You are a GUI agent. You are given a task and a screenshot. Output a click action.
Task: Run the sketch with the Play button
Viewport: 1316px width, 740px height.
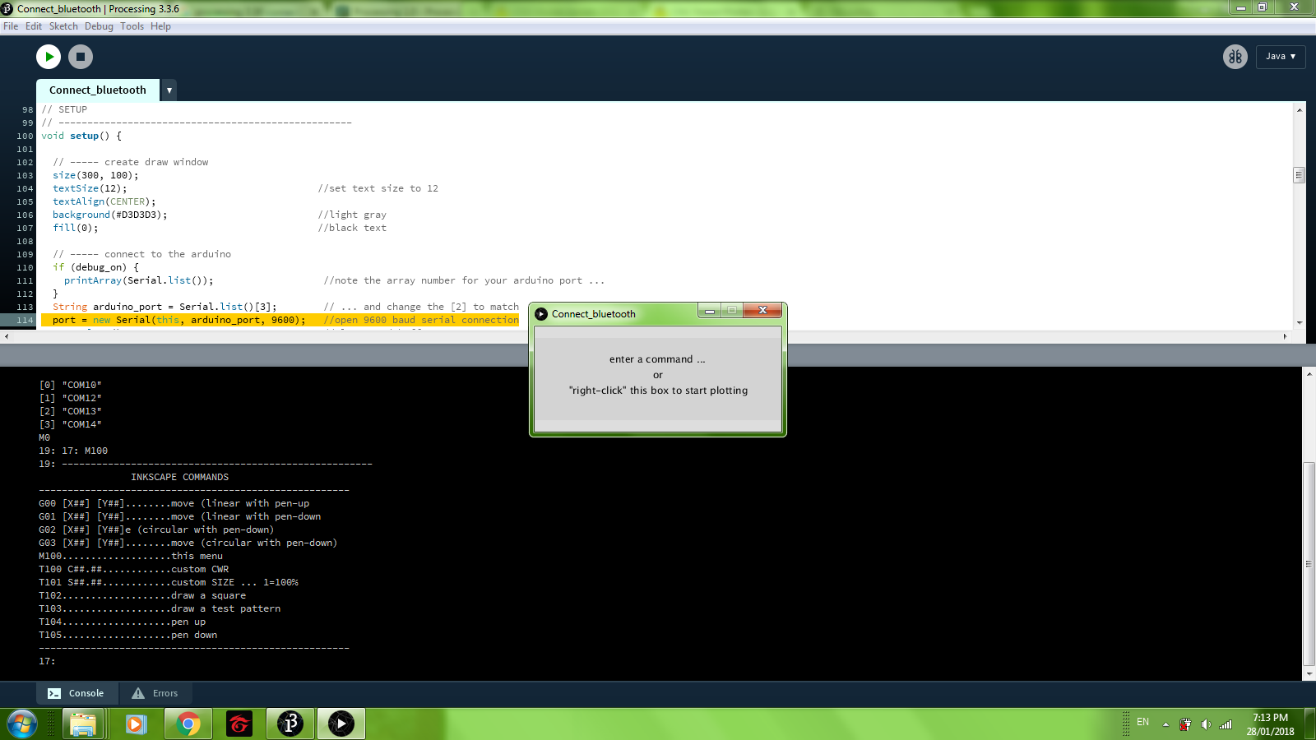(49, 57)
